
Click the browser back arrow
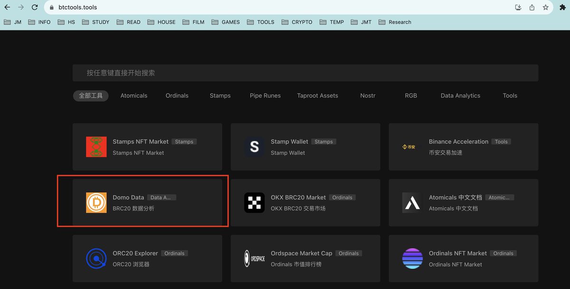pos(7,8)
